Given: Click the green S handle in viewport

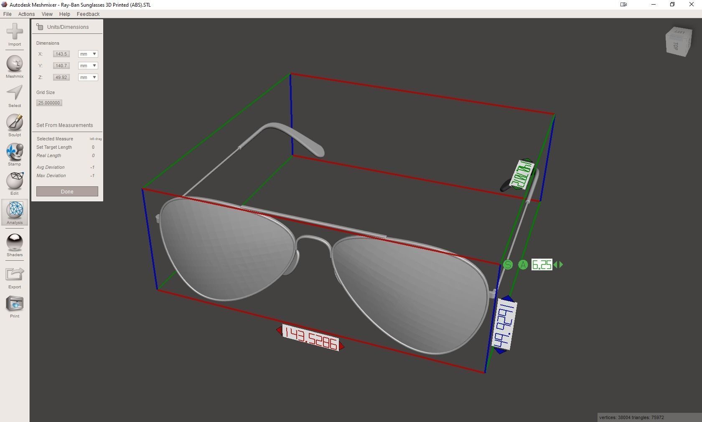Looking at the screenshot, I should [508, 264].
